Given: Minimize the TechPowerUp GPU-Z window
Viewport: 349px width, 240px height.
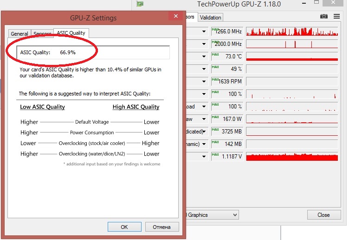Looking at the screenshot, I should (304, 3).
